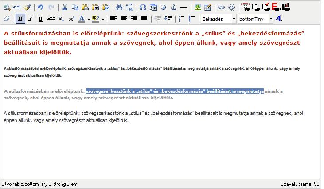324x189 pixels.
Task: Insert special character with omega icon
Action: [x=143, y=8]
